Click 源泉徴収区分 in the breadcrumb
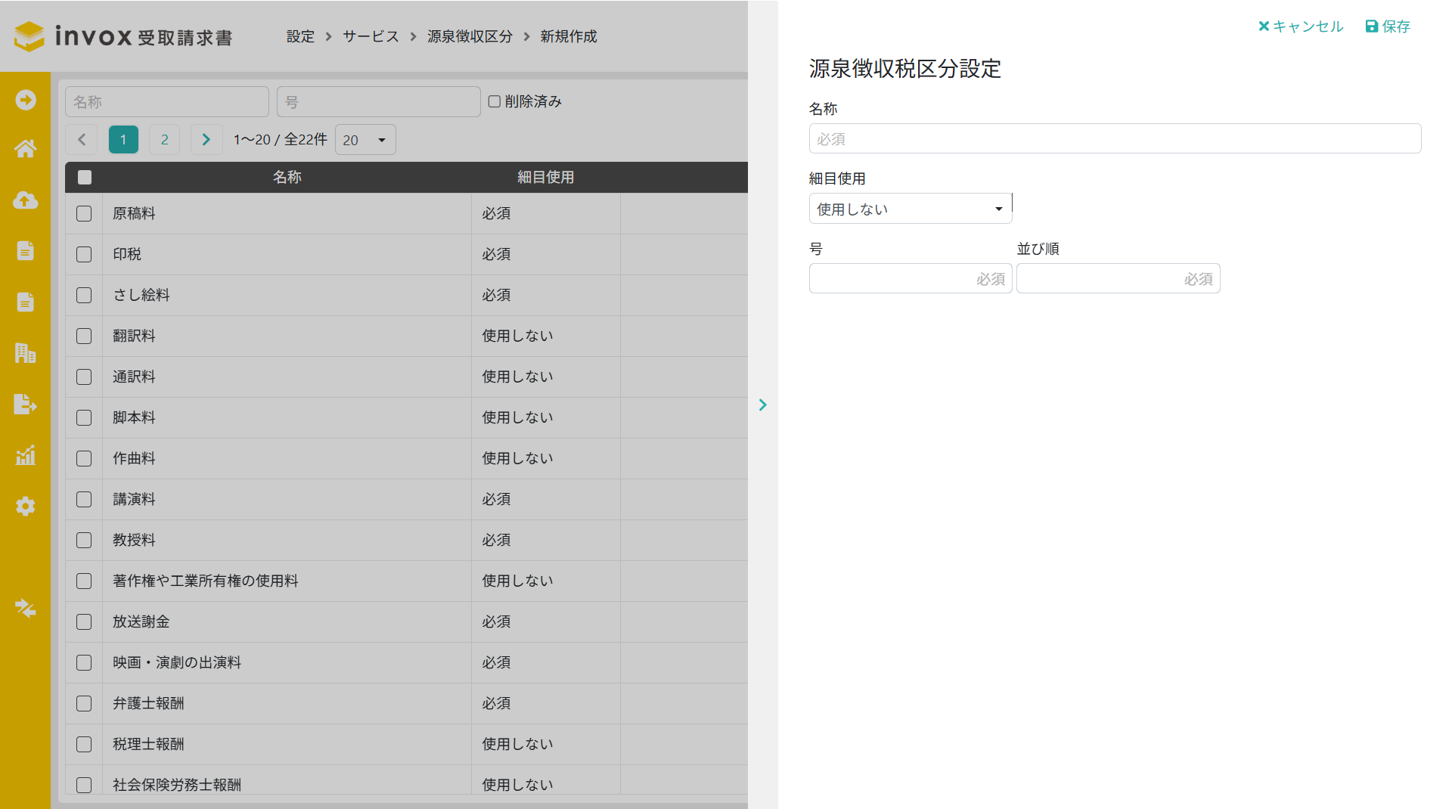Viewport: 1452px width, 809px height. click(x=470, y=36)
